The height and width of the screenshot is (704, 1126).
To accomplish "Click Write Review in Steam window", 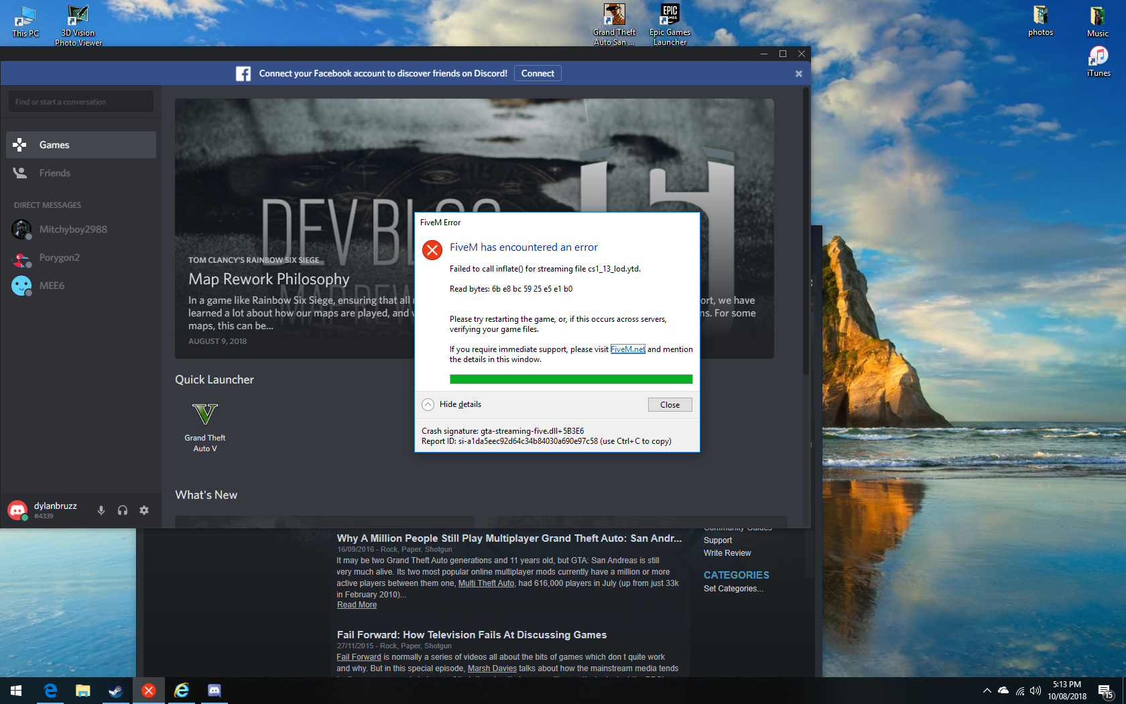I will [x=727, y=553].
